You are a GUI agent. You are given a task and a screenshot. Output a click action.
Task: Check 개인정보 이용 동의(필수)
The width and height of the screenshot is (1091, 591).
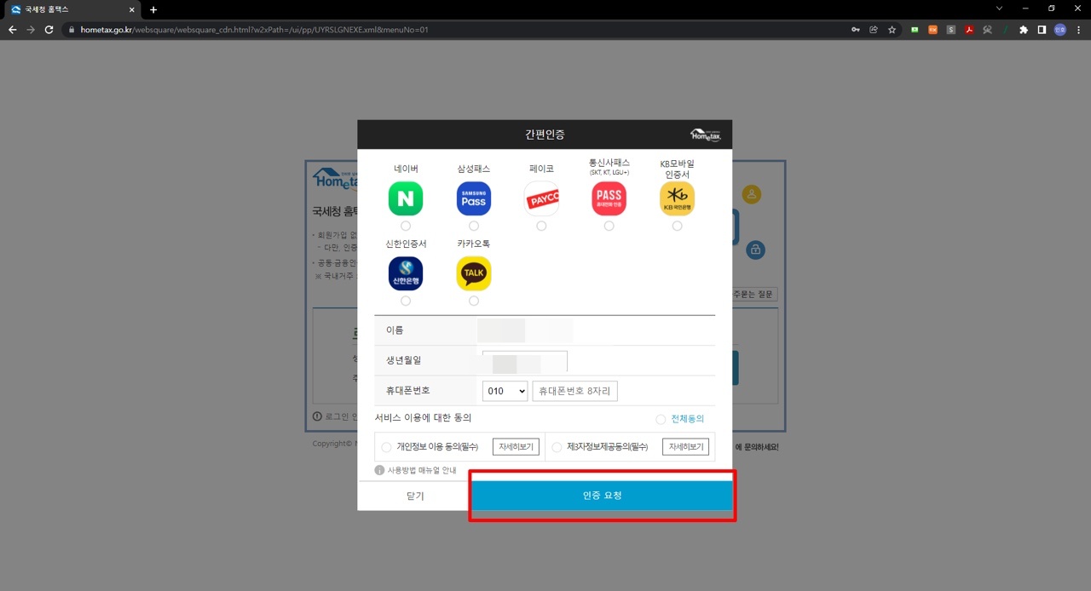(x=387, y=447)
